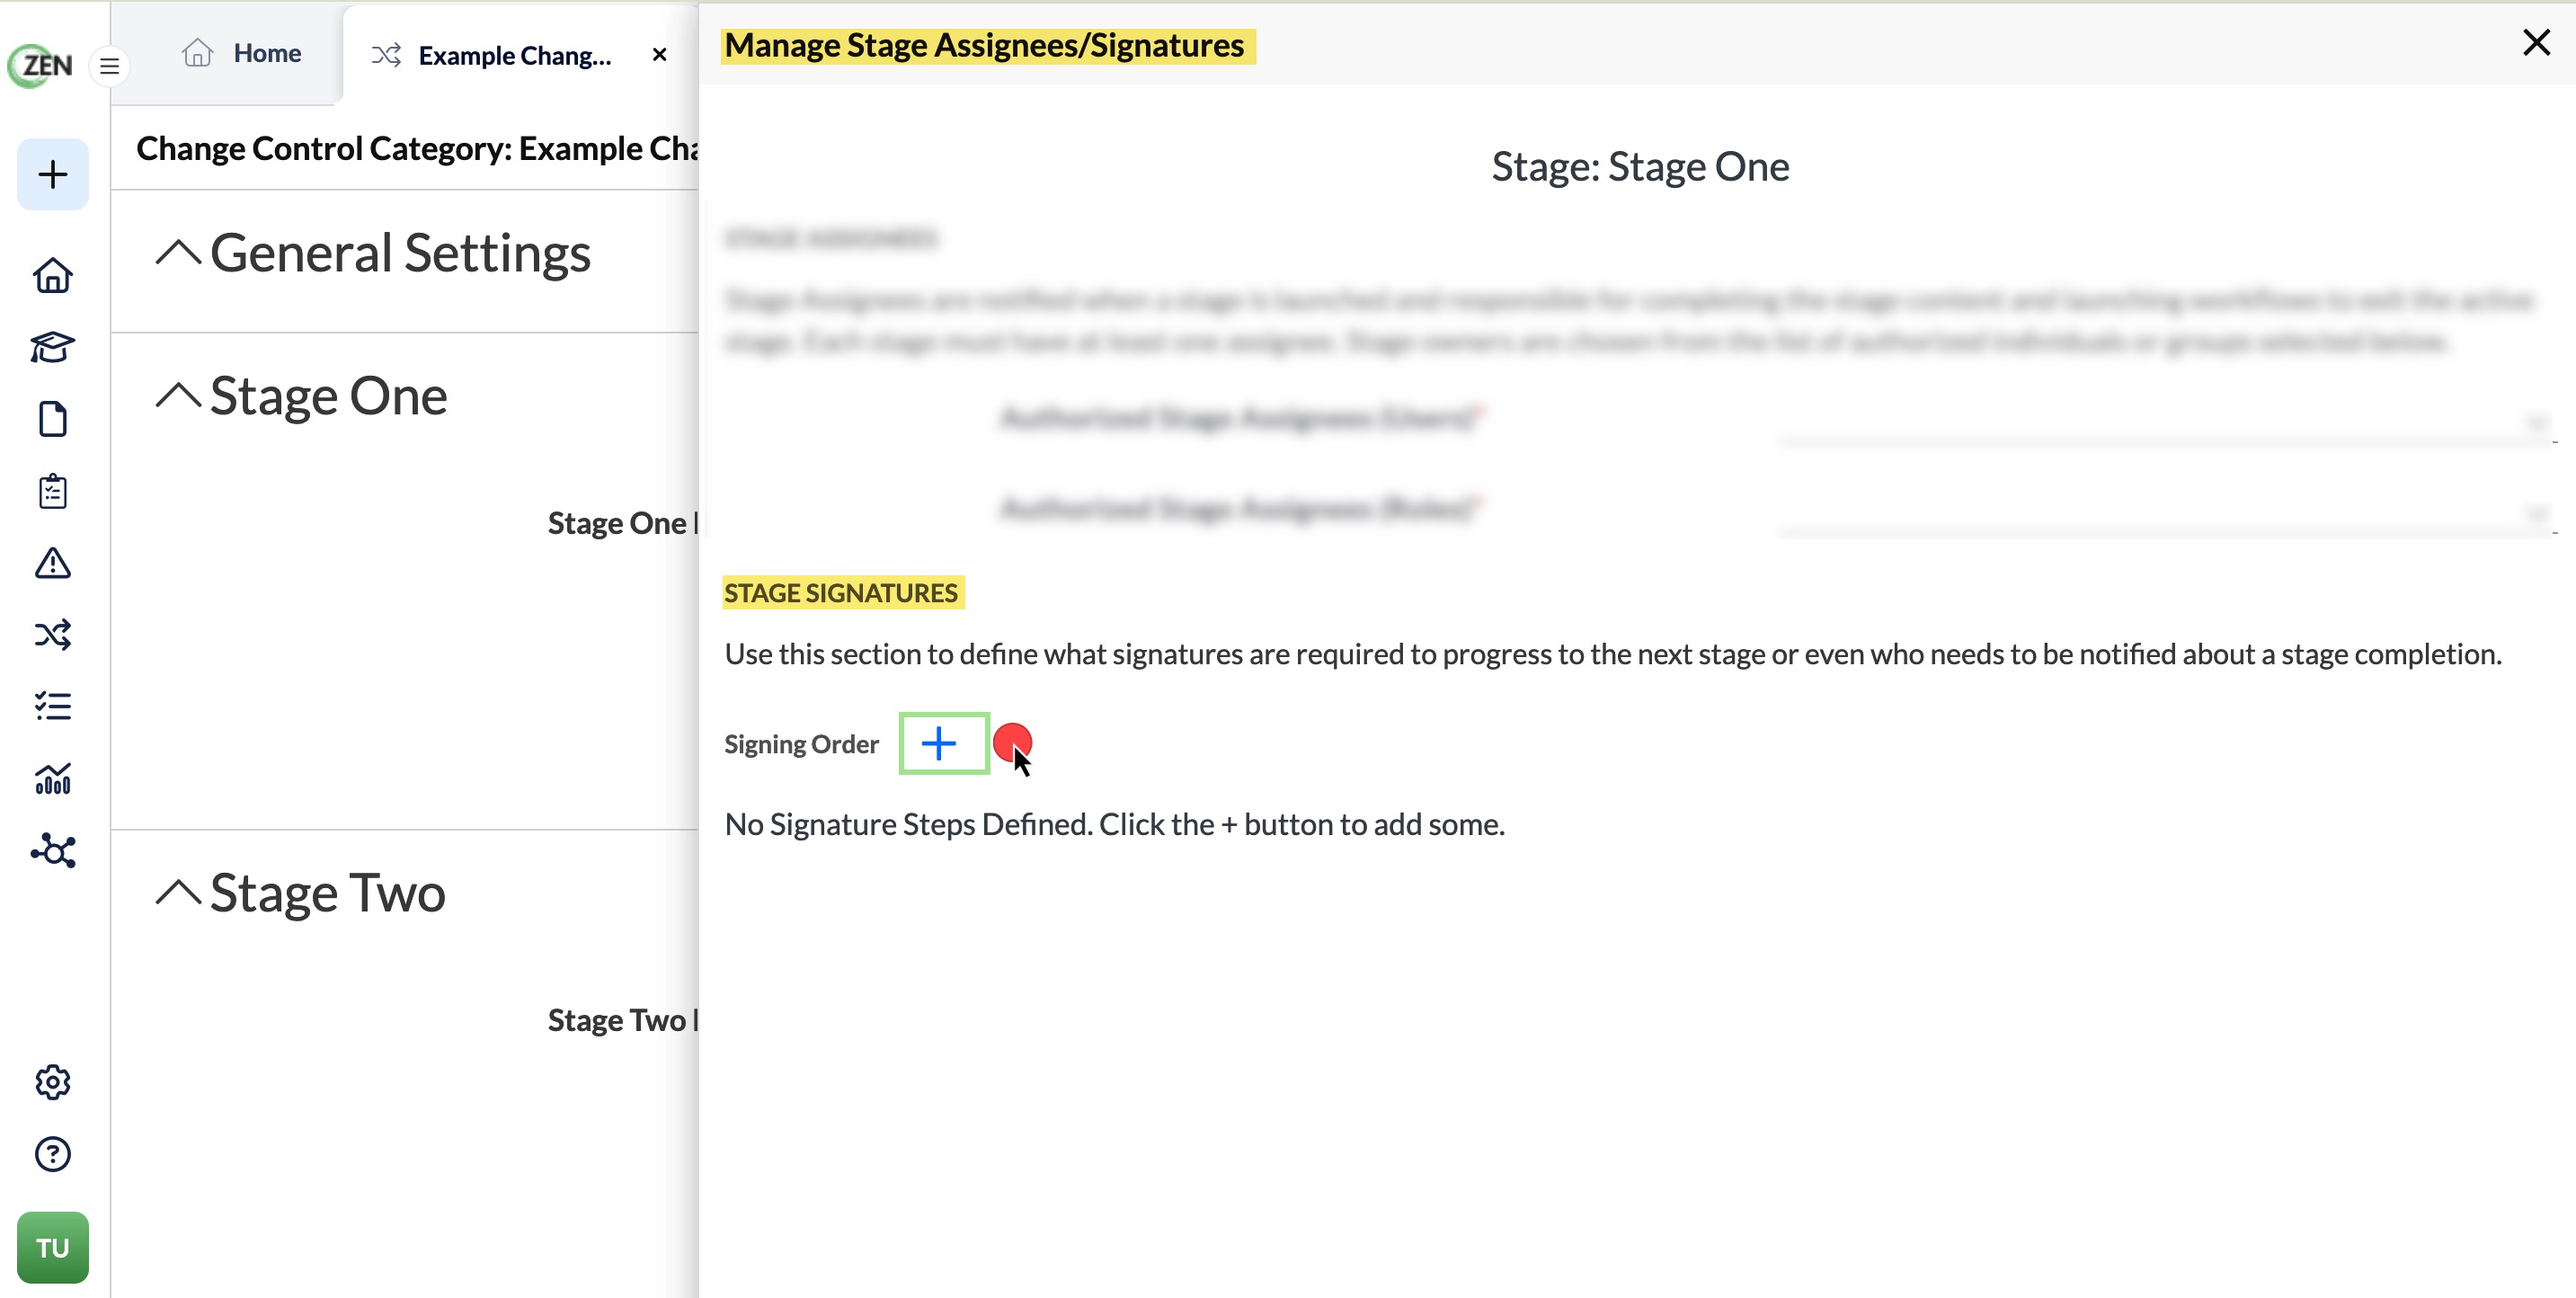Toggle the hamburger menu next to ZEN logo
This screenshot has height=1298, width=2576.
110,67
